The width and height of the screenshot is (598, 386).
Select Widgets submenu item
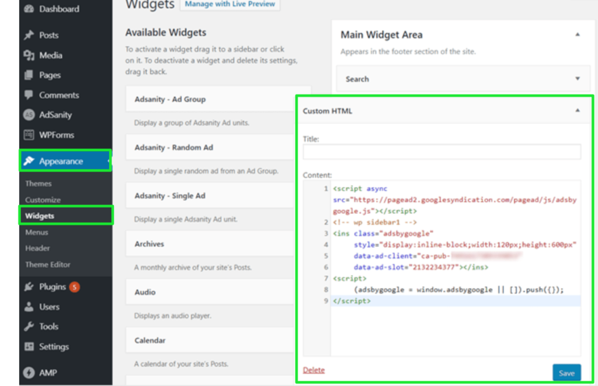40,216
